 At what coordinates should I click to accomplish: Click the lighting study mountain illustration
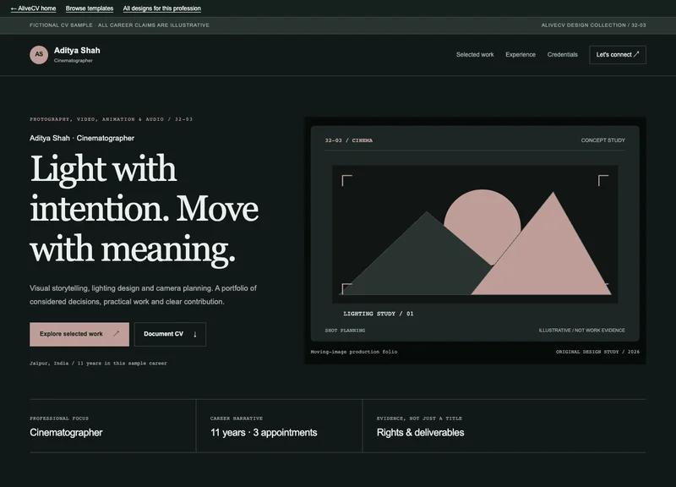click(x=475, y=234)
